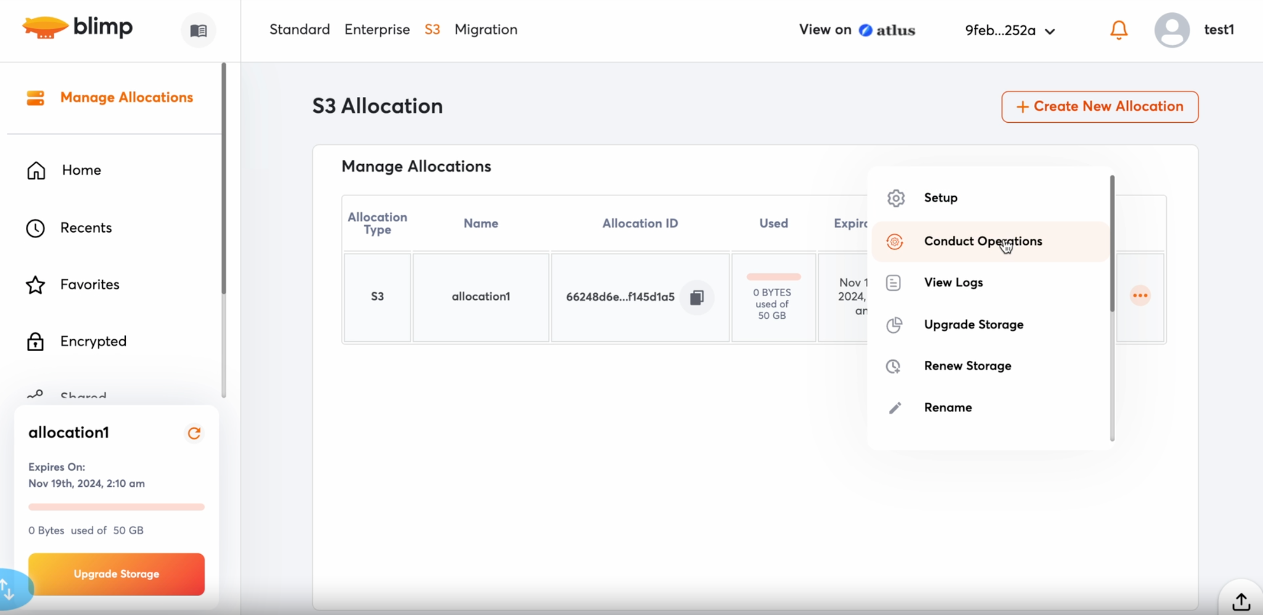Click the sidebar storage usage progress bar
Image resolution: width=1263 pixels, height=615 pixels.
(117, 507)
